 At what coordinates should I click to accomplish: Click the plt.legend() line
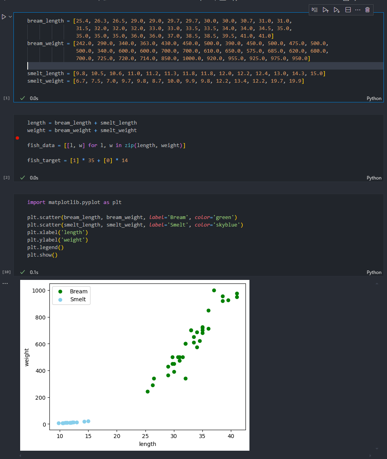tap(45, 247)
